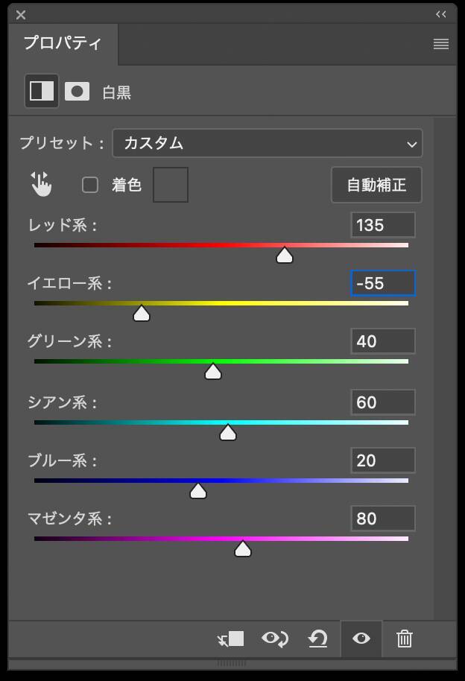Click the Black & White adjustment icon
Viewport: 465px width, 681px height.
point(42,91)
